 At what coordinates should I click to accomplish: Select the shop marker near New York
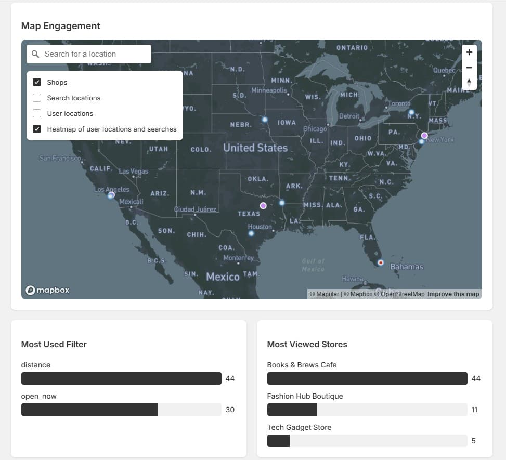tap(424, 135)
